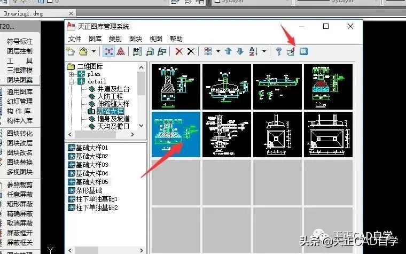406x254 pixels.
Task: Click the first foundation detail thumbnail
Action: 176,87
